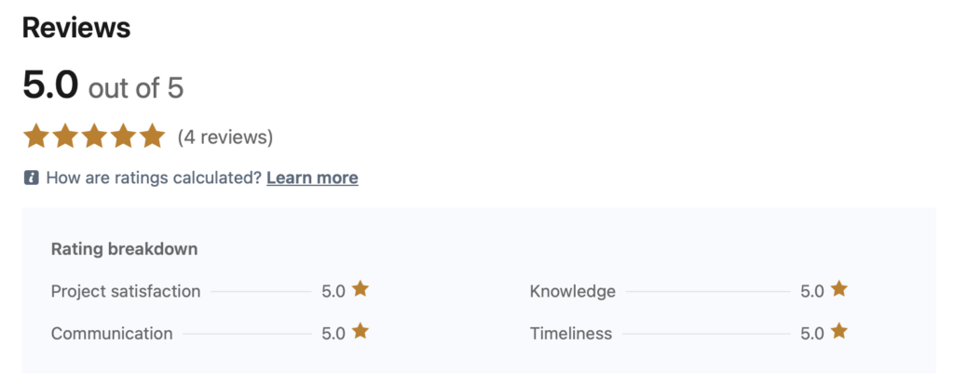Open the Learn more link

(312, 178)
